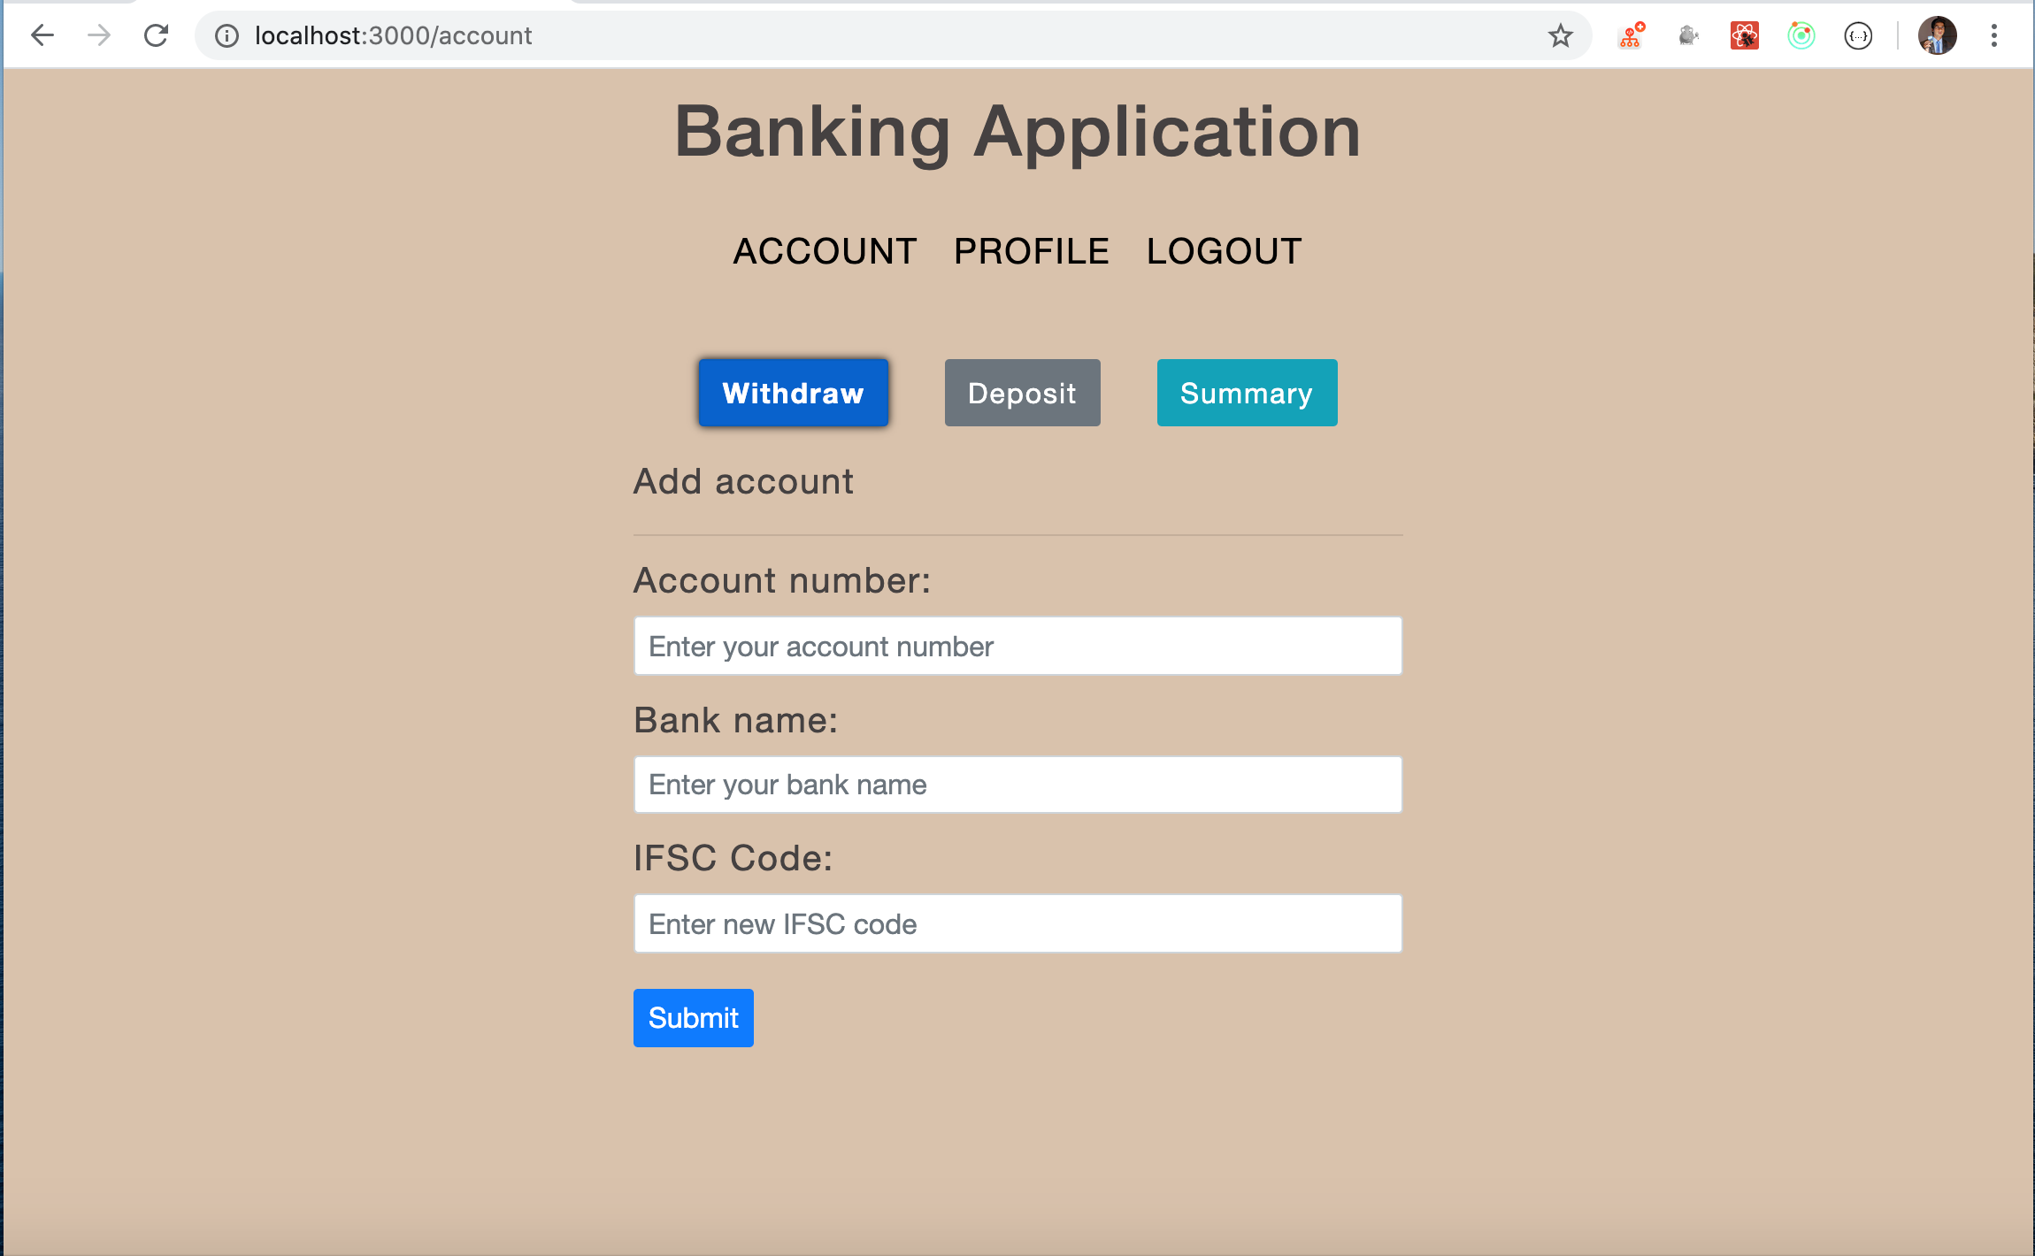Open the PROFILE page
This screenshot has width=2035, height=1256.
(x=1031, y=250)
